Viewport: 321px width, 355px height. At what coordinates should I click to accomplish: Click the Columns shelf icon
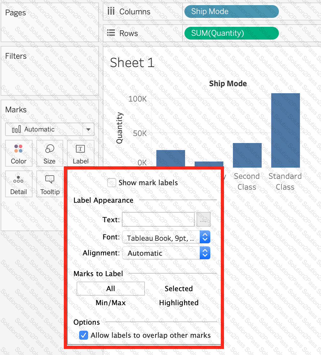[x=111, y=12]
